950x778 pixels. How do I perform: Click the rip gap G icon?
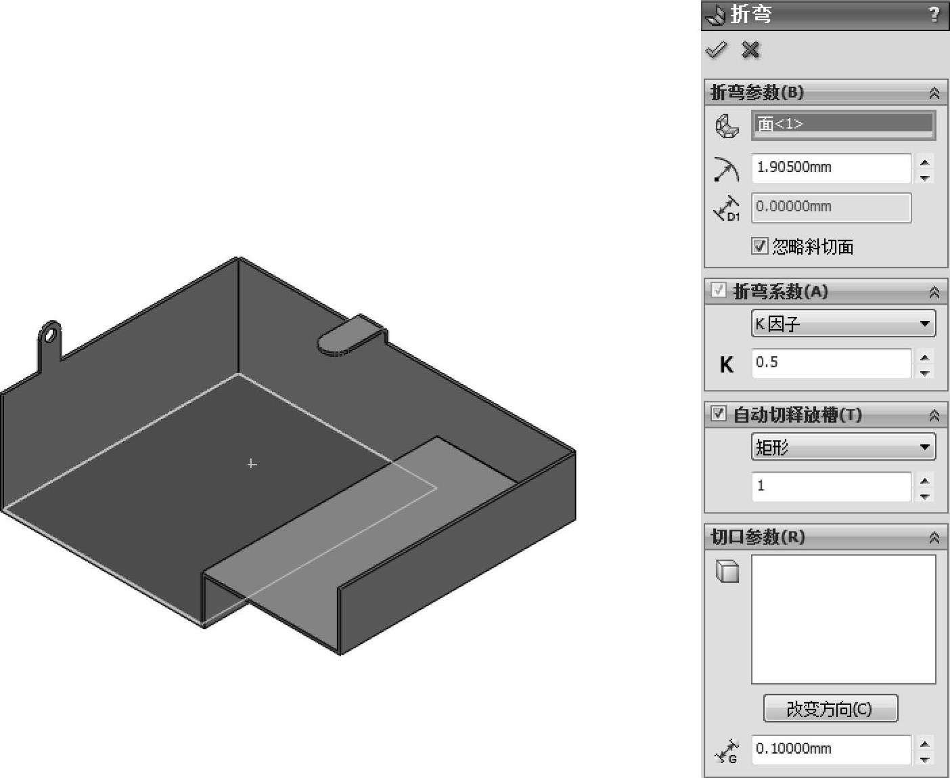[727, 751]
